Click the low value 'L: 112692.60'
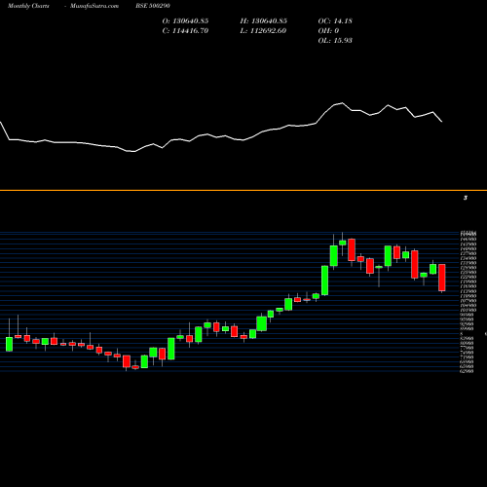The height and width of the screenshot is (487, 487). (263, 31)
